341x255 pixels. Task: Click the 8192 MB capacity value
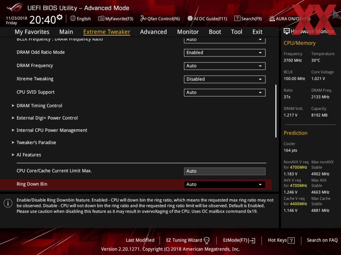319,115
